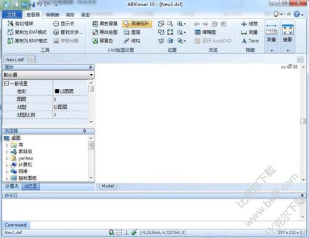Toggle the 线宽 line width display

click(x=249, y=23)
